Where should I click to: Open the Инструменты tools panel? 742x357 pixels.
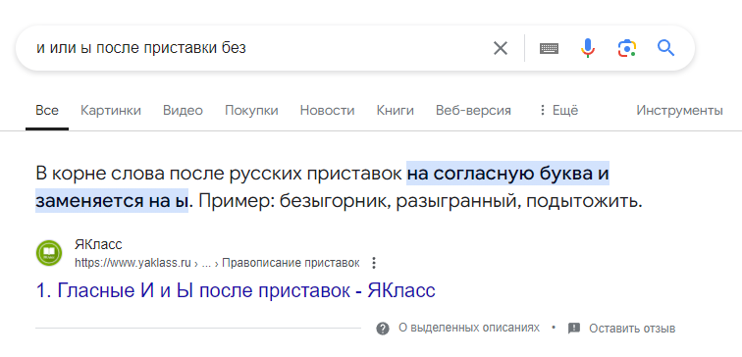click(x=679, y=111)
